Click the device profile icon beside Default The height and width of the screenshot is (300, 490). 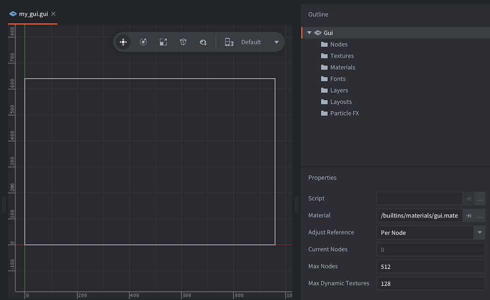coord(229,42)
